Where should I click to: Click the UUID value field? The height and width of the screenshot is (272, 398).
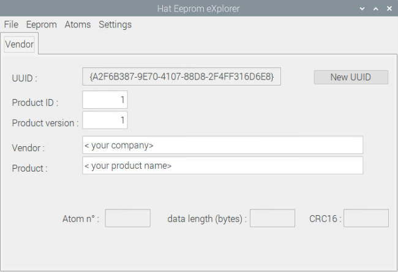pos(181,76)
